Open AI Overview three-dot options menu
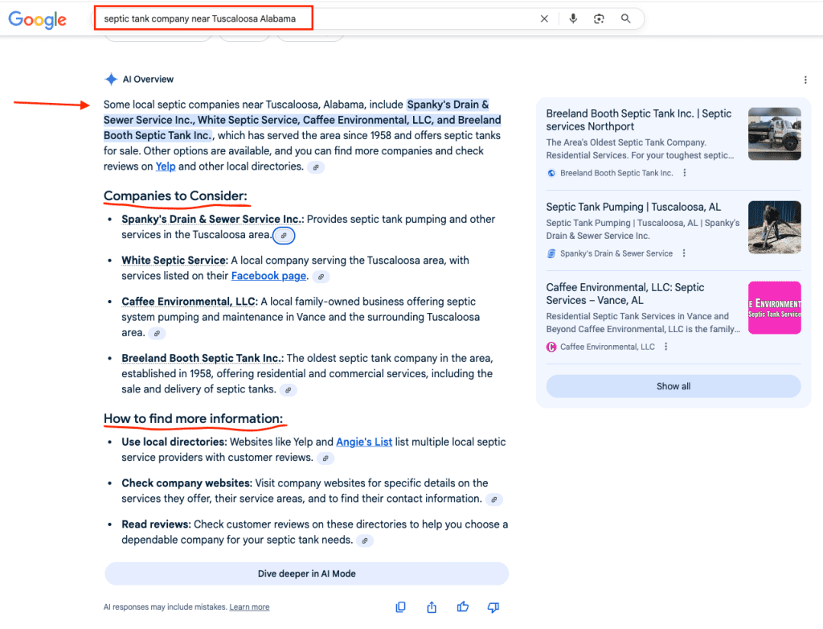823x629 pixels. [x=805, y=80]
